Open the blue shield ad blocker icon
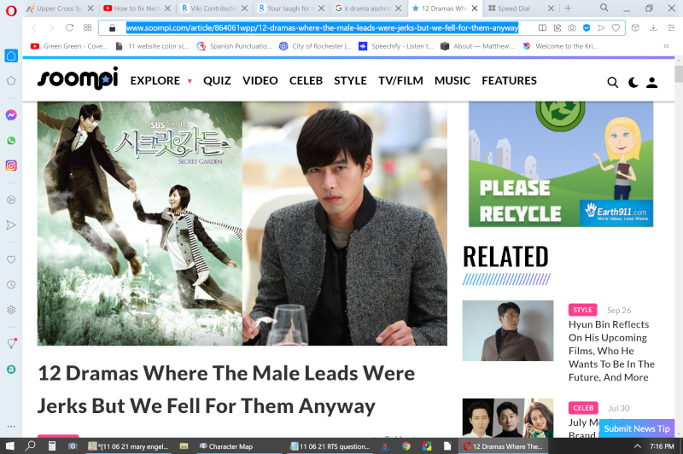The width and height of the screenshot is (683, 454). [x=587, y=28]
